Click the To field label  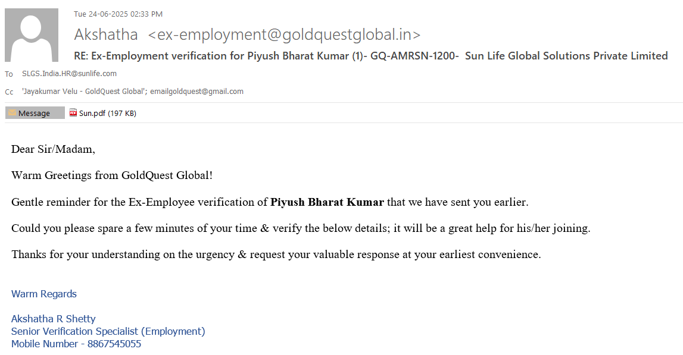click(9, 74)
